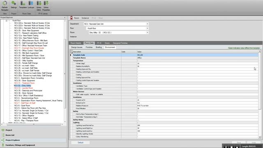Open the Designed Finishes tab

[120, 43]
